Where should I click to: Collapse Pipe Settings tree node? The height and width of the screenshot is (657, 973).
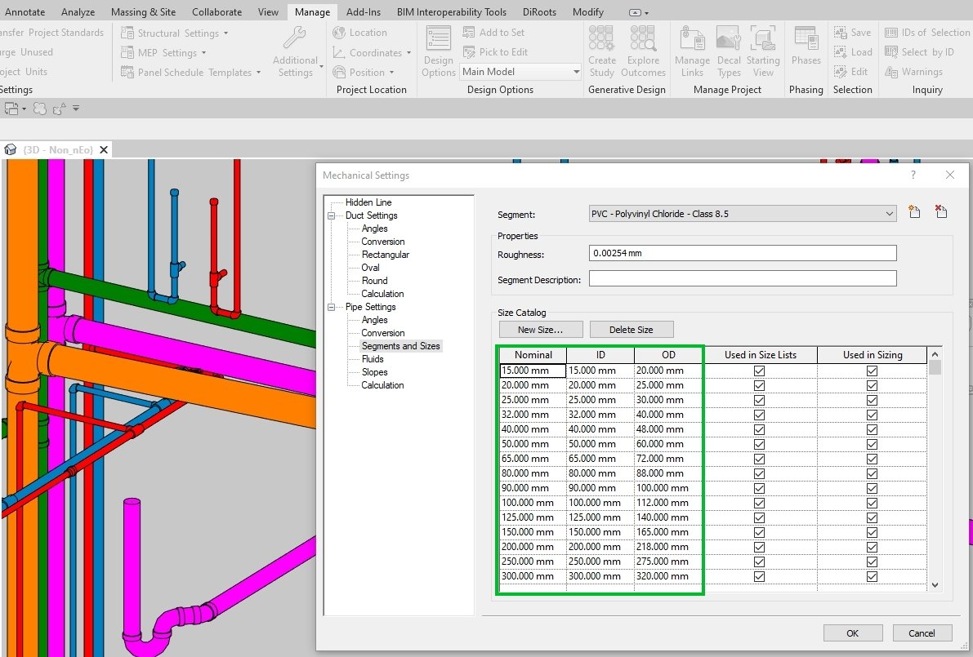[x=332, y=307]
